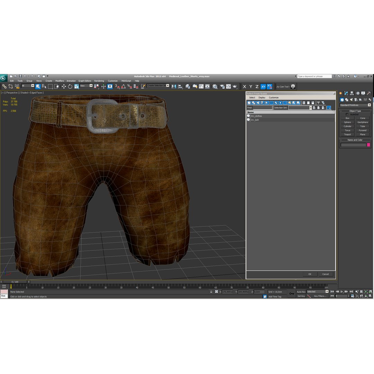Open the Display menu in Select From Scene
Image resolution: width=374 pixels, height=374 pixels.
tap(262, 98)
